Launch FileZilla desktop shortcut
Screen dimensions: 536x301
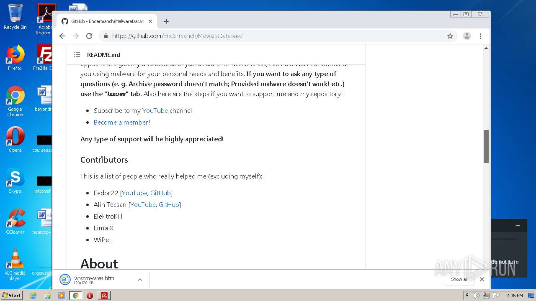[x=44, y=58]
